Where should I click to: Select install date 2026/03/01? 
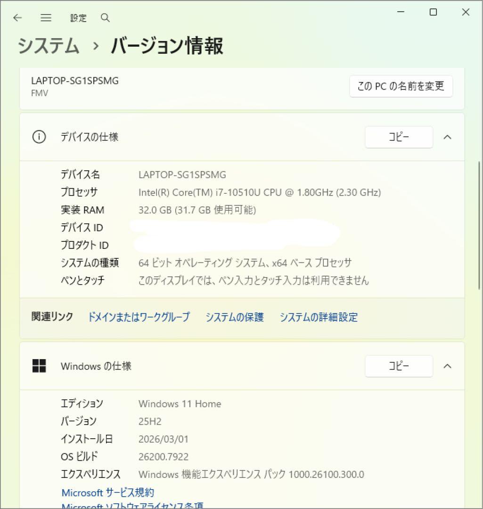coord(163,439)
